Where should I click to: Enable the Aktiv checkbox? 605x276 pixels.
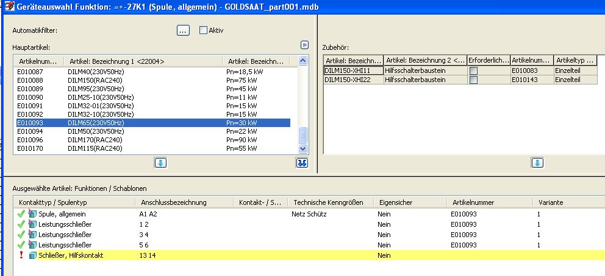click(203, 30)
